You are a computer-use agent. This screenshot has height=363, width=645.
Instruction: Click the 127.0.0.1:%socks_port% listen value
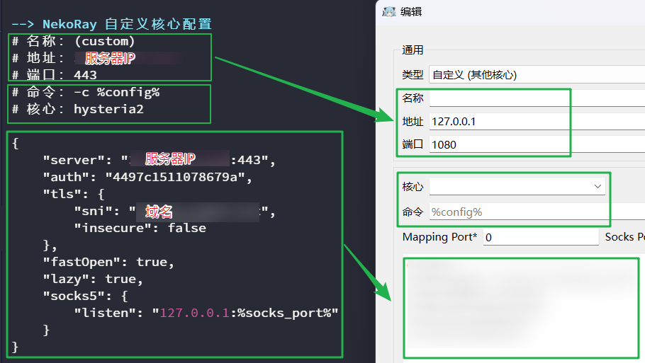pos(249,313)
